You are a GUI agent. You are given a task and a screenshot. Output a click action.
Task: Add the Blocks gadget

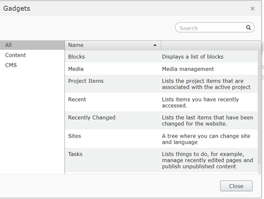(161, 57)
